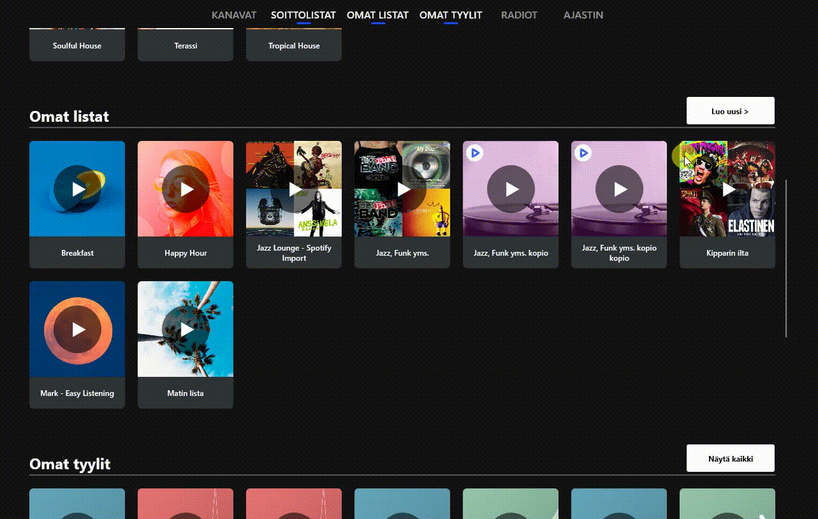Click the Omat listat section heading
This screenshot has width=818, height=519.
(69, 117)
